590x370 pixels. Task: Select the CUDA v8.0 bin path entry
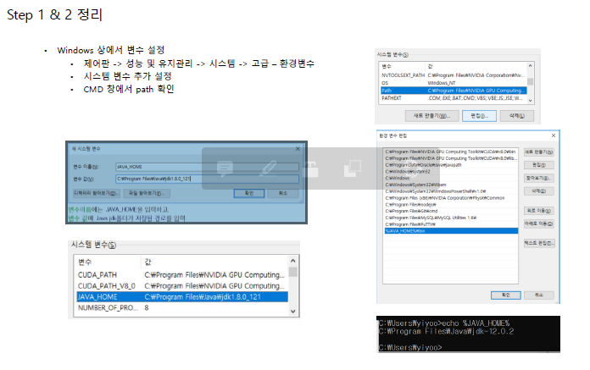point(451,152)
